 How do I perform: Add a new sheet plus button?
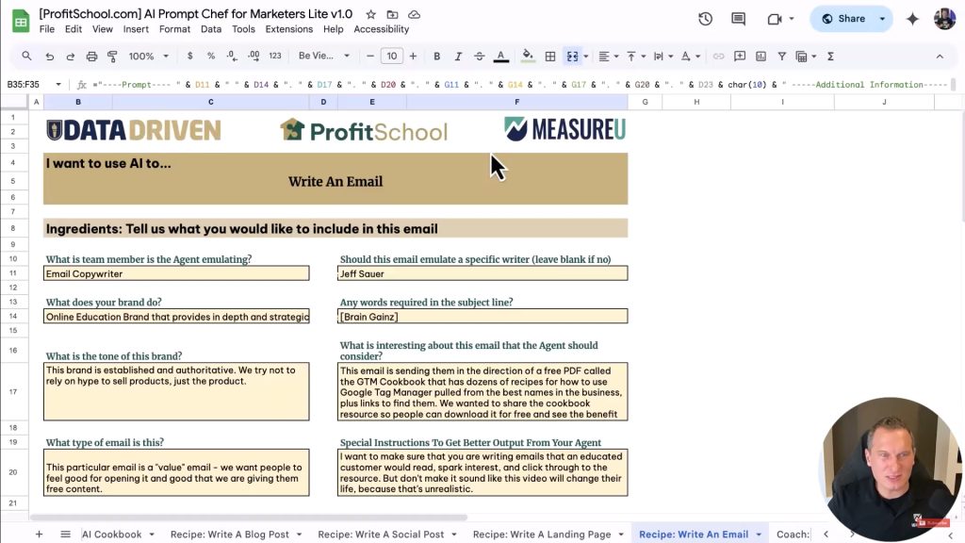pos(39,534)
